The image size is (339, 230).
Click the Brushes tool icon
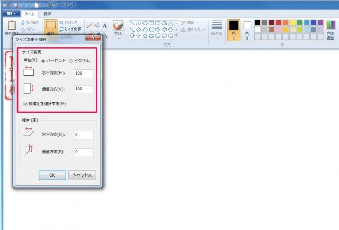click(x=119, y=26)
